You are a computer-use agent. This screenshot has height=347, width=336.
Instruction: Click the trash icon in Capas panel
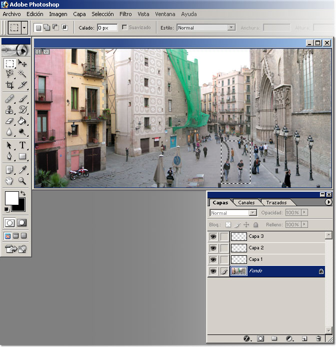[318, 339]
